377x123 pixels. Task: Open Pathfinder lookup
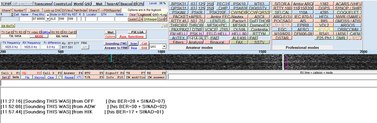pos(81,10)
